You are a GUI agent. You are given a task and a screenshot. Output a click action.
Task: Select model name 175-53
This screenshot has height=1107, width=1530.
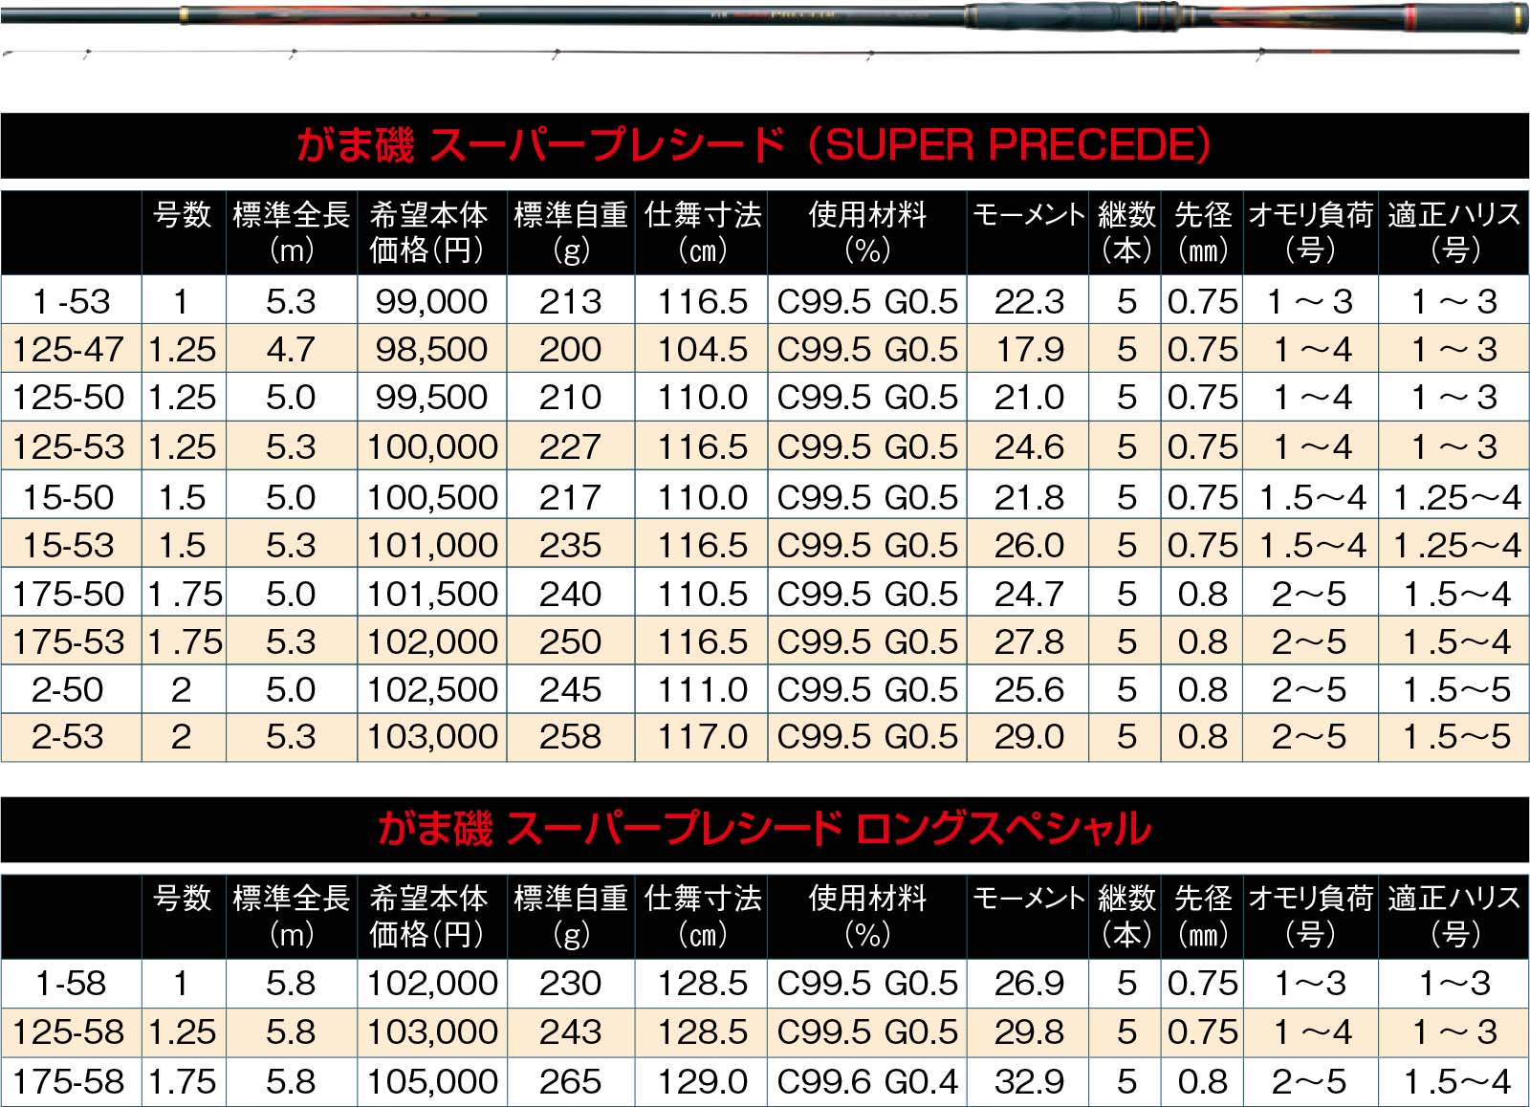pos(68,641)
